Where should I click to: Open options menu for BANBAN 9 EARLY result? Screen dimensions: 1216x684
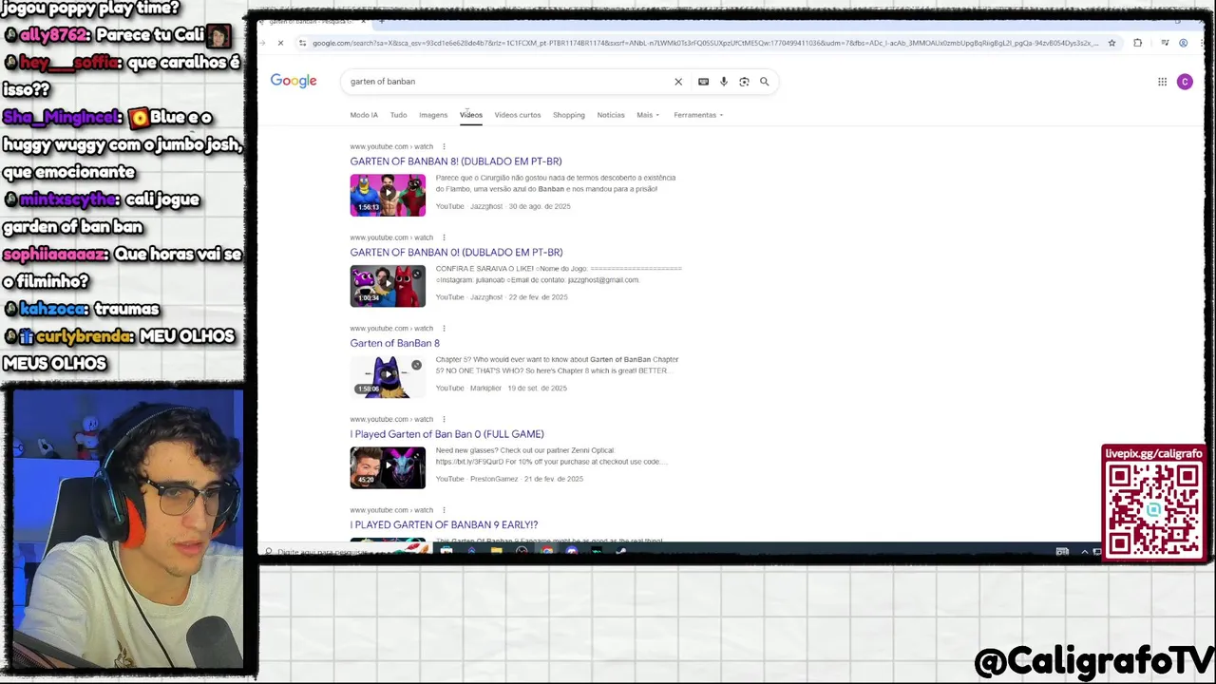pos(444,510)
